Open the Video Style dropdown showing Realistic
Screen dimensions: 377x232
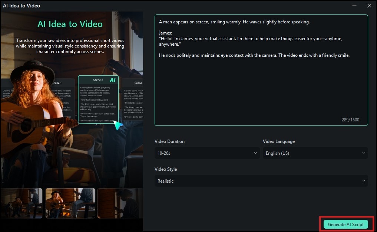coord(261,181)
